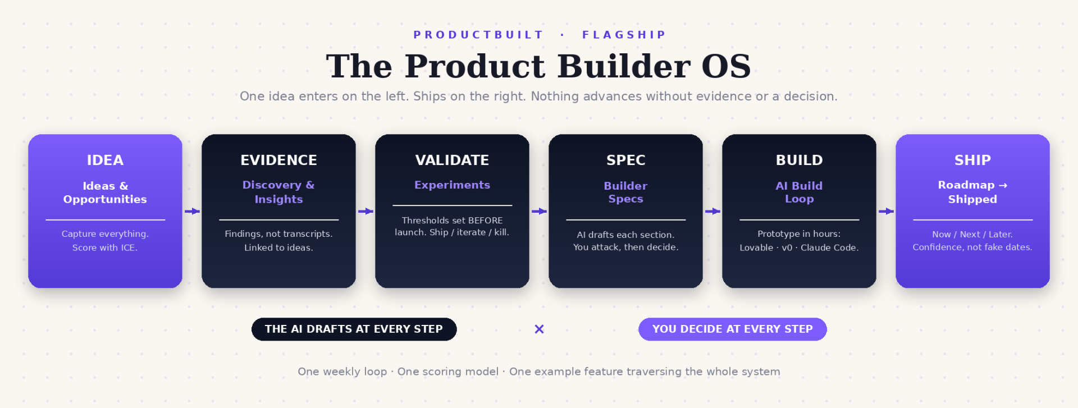Select the SHIP card heading
The width and height of the screenshot is (1078, 408).
coord(972,160)
